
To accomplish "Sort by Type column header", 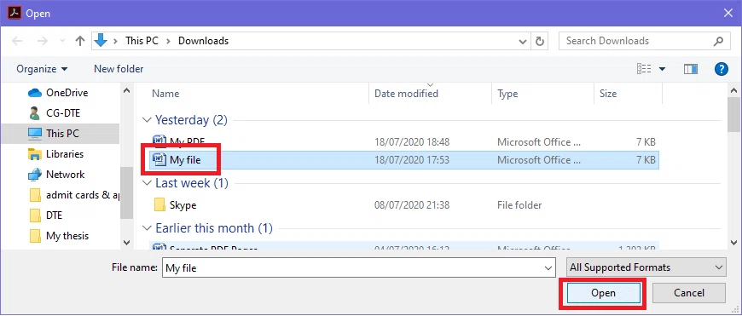I will pyautogui.click(x=507, y=94).
